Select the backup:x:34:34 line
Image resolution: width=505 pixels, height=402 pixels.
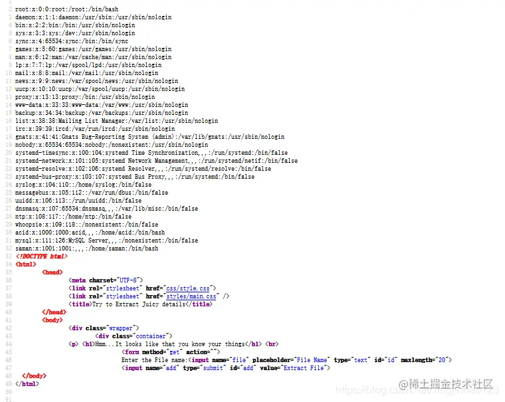pyautogui.click(x=102, y=113)
